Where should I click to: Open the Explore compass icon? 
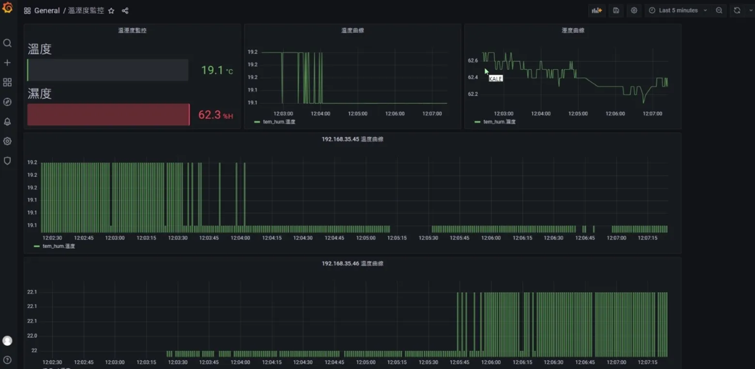tap(7, 102)
